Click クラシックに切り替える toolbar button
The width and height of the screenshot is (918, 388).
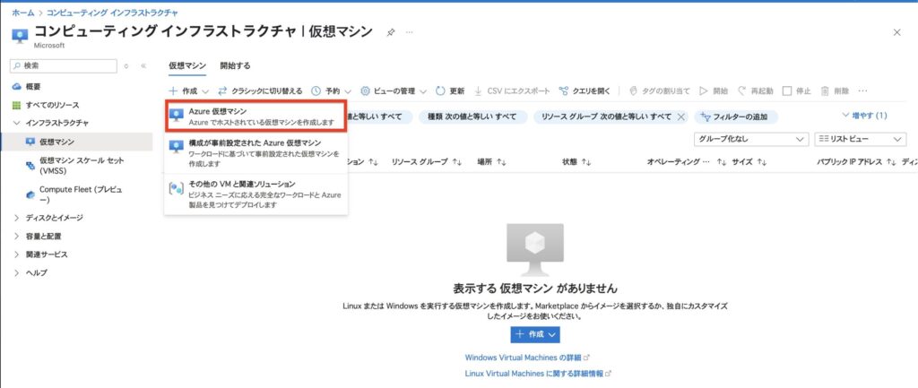click(x=261, y=91)
